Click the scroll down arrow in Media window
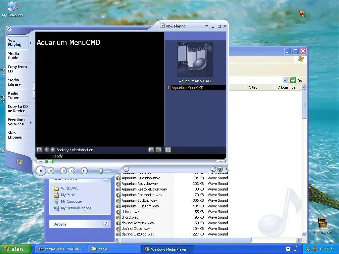This screenshot has height=254, width=339. 305,234
